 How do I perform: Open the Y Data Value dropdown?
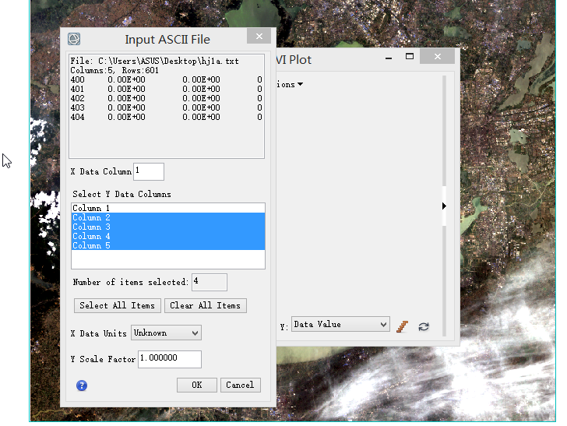click(340, 324)
